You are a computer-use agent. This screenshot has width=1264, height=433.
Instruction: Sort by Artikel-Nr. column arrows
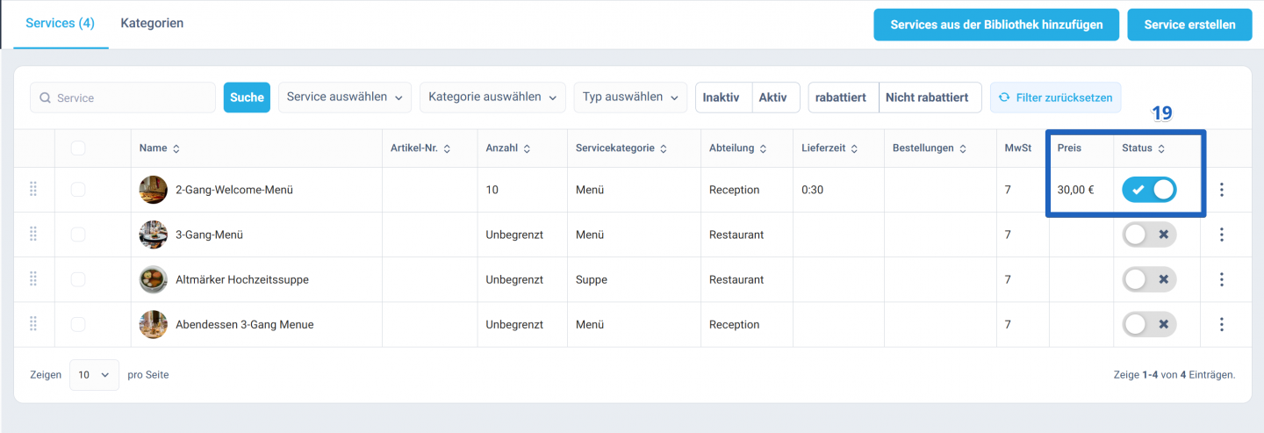click(447, 148)
